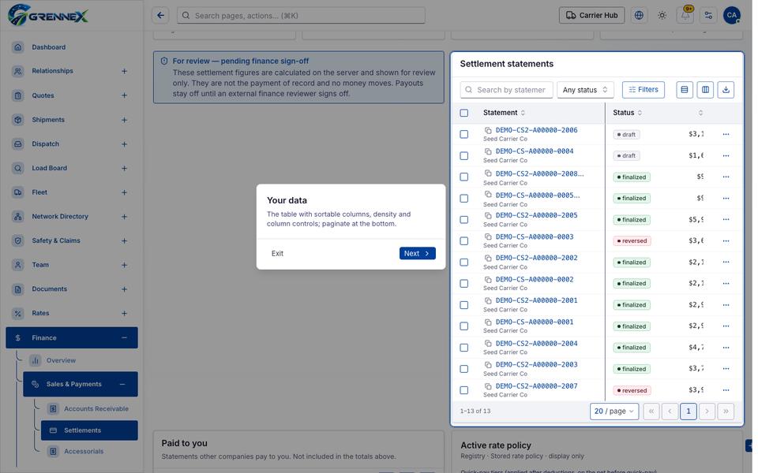758x473 pixels.
Task: Open row actions for DEMO-CS2-A00000-2007
Action: click(726, 390)
